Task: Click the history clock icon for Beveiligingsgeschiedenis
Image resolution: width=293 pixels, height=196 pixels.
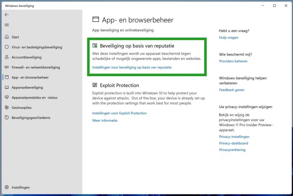Action: coord(7,118)
